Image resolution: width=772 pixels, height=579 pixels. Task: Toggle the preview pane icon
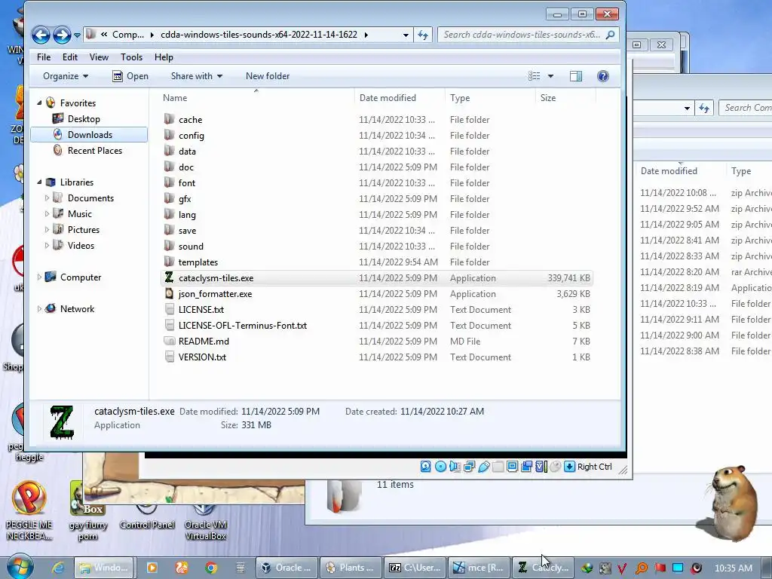(575, 76)
